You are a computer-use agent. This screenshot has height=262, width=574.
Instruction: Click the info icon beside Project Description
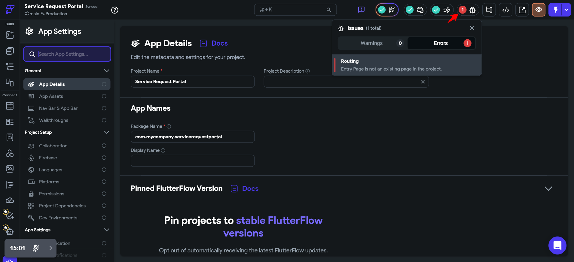(308, 71)
